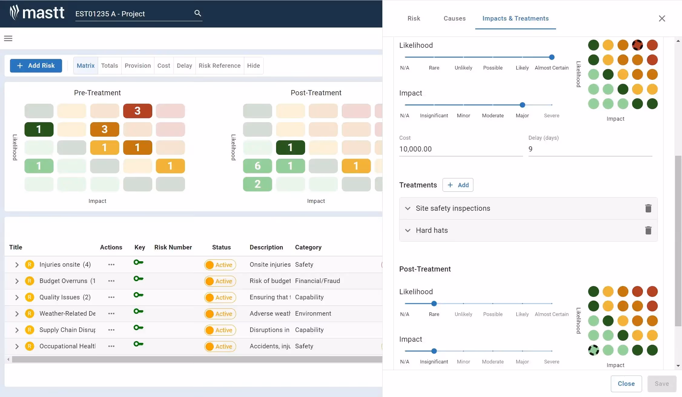The width and height of the screenshot is (682, 397).
Task: Click the Add Risk button
Action: coord(36,66)
